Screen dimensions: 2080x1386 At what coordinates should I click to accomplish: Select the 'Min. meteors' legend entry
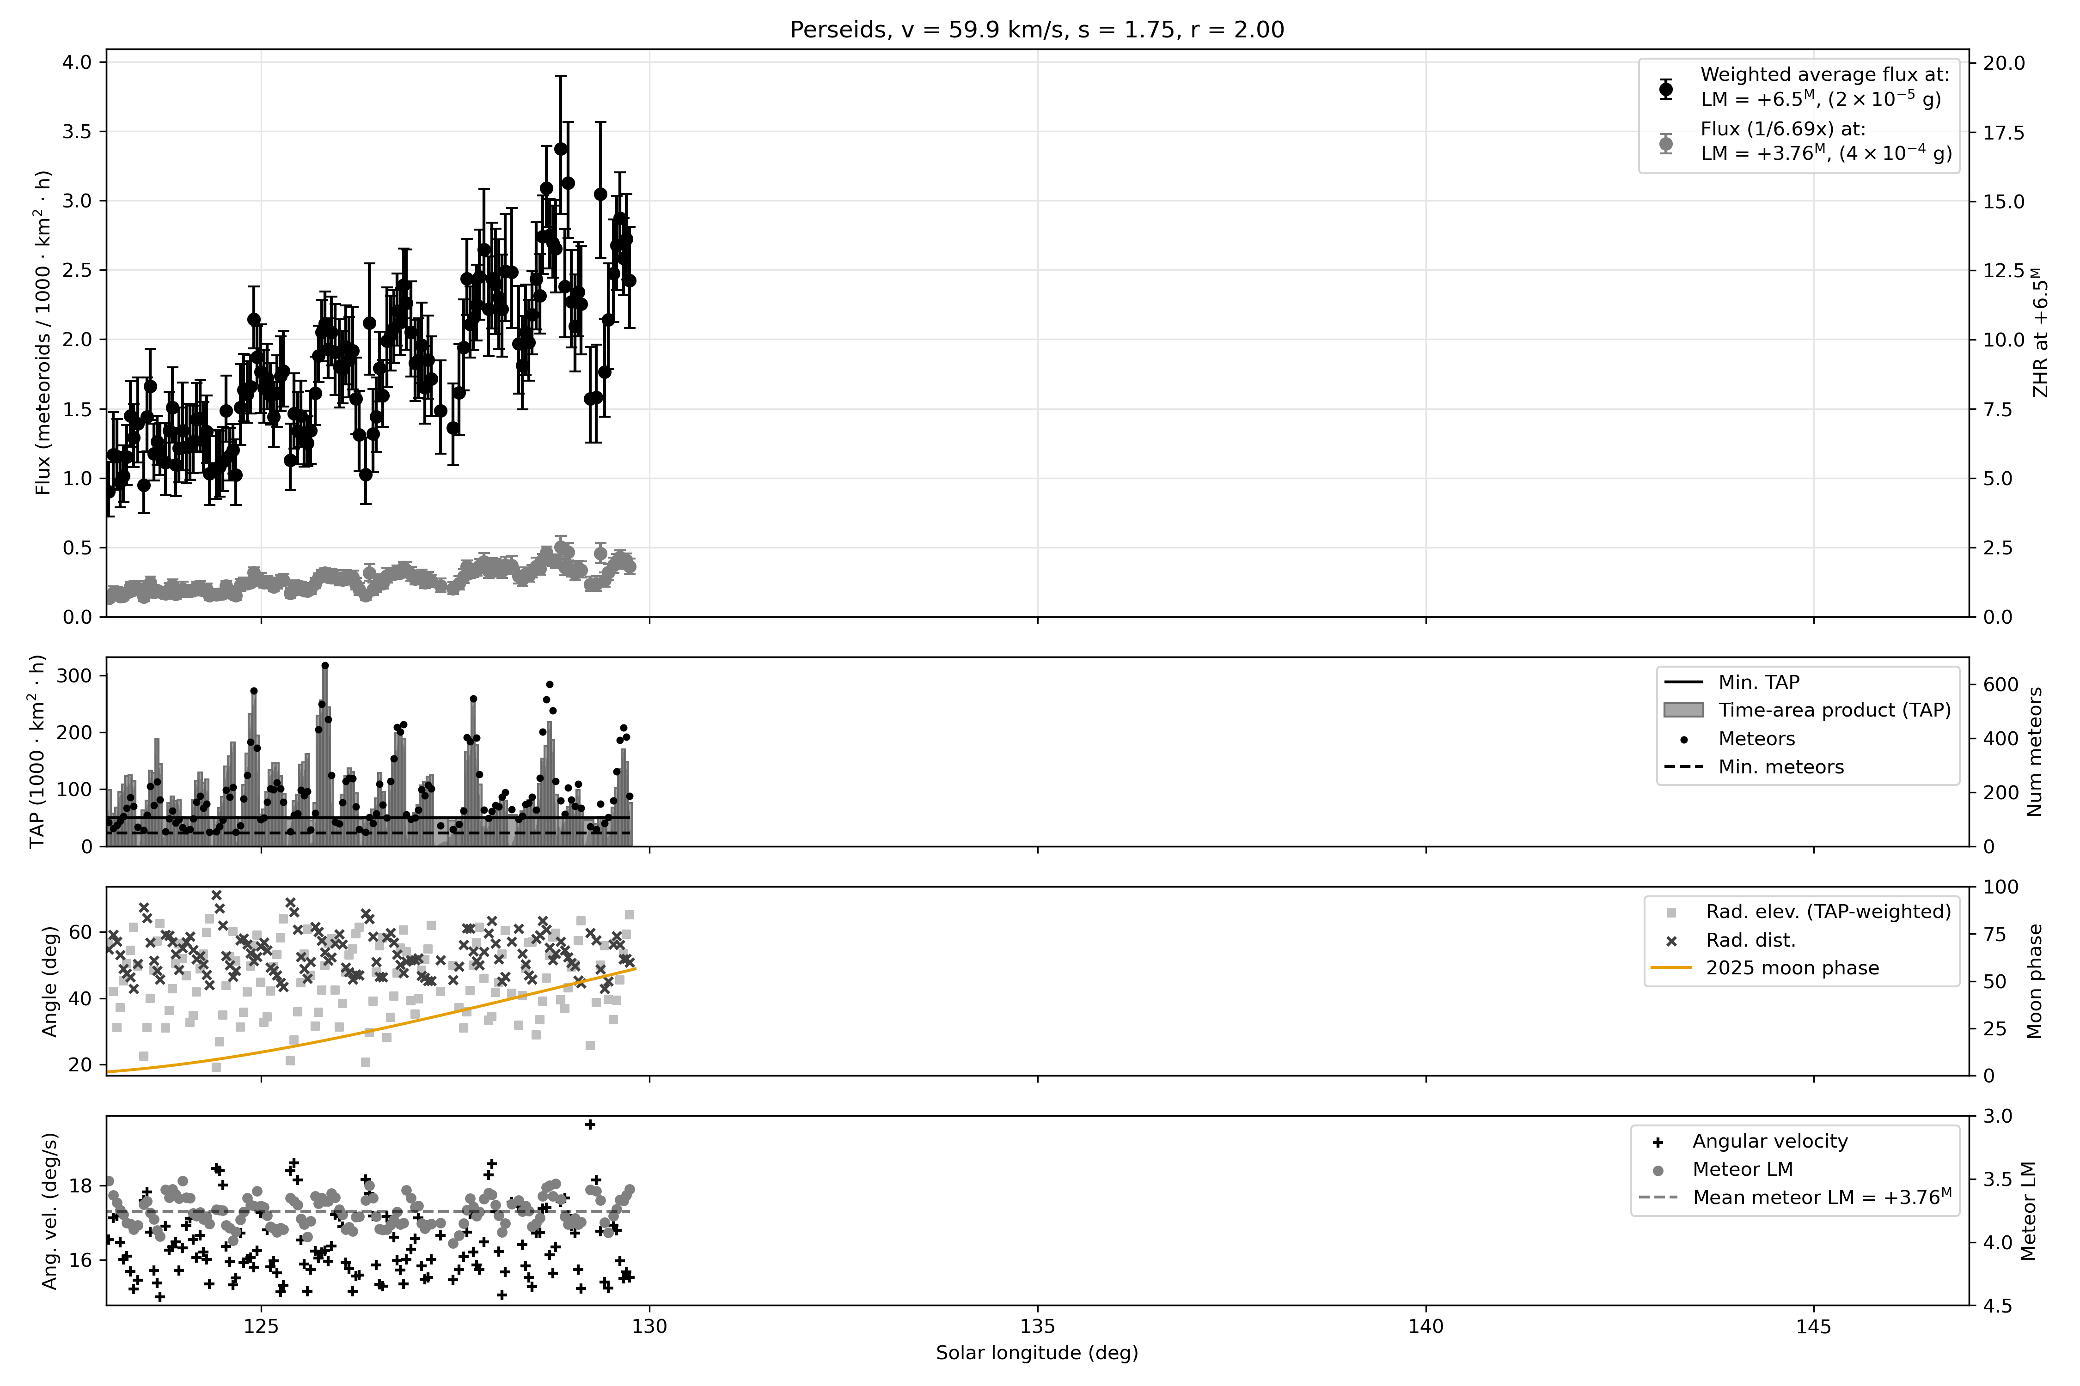pos(1781,767)
